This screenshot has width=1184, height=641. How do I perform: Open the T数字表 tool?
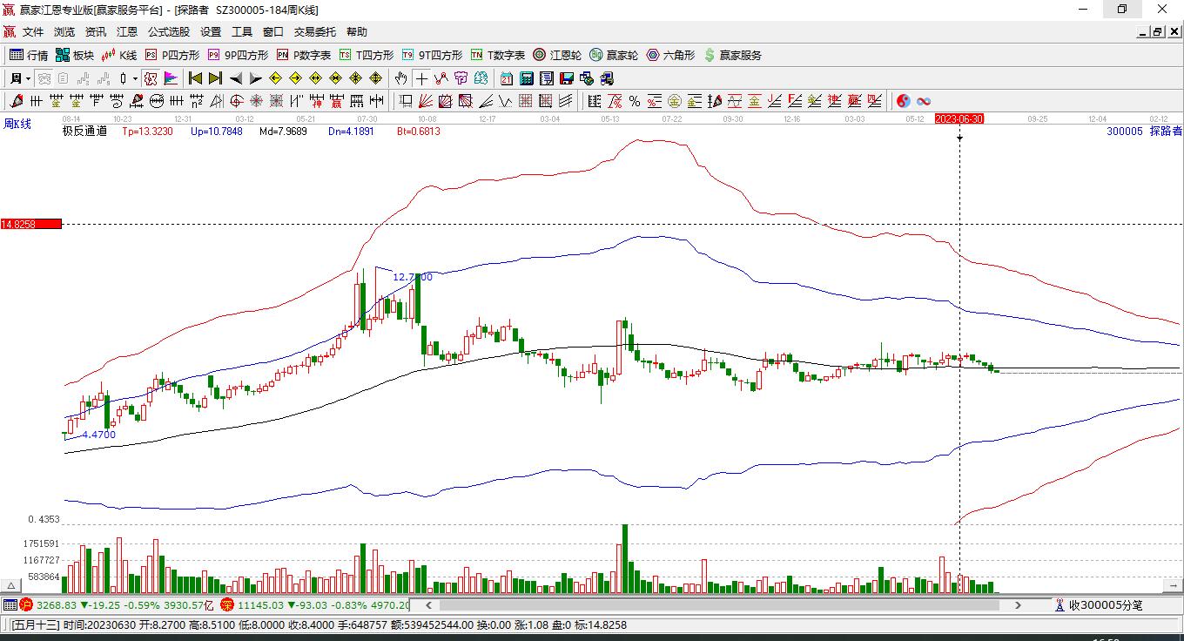click(x=498, y=55)
